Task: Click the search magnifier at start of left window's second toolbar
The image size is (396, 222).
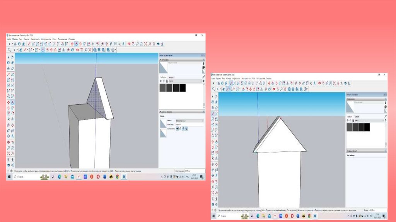Action: (x=9, y=50)
